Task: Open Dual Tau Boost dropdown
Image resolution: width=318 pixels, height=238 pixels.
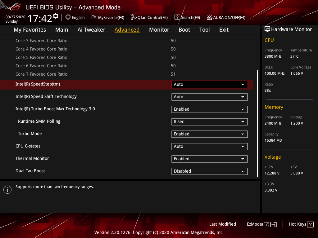Action: point(210,171)
